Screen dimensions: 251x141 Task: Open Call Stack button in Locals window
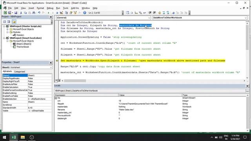[247, 91]
